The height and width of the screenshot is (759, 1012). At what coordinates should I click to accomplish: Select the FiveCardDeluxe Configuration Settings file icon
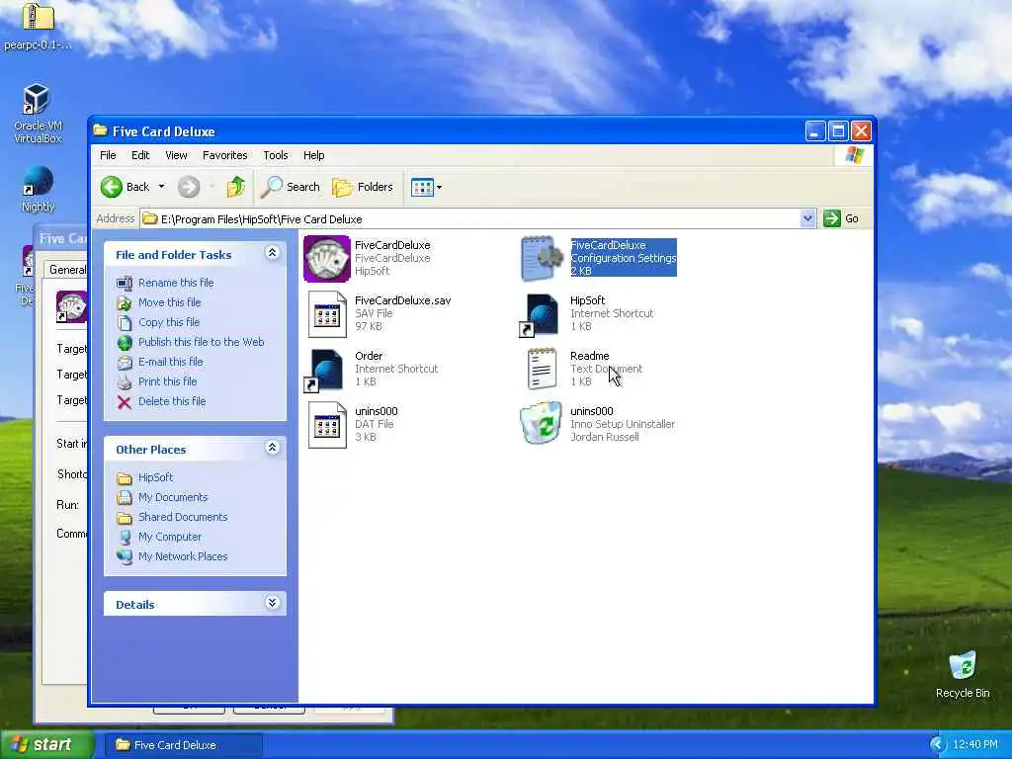(541, 258)
